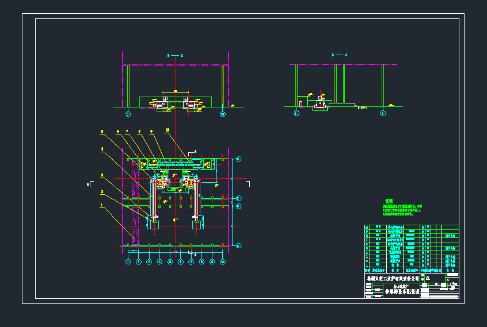The height and width of the screenshot is (327, 487).
Task: Click the parts list header row
Action: (412, 269)
